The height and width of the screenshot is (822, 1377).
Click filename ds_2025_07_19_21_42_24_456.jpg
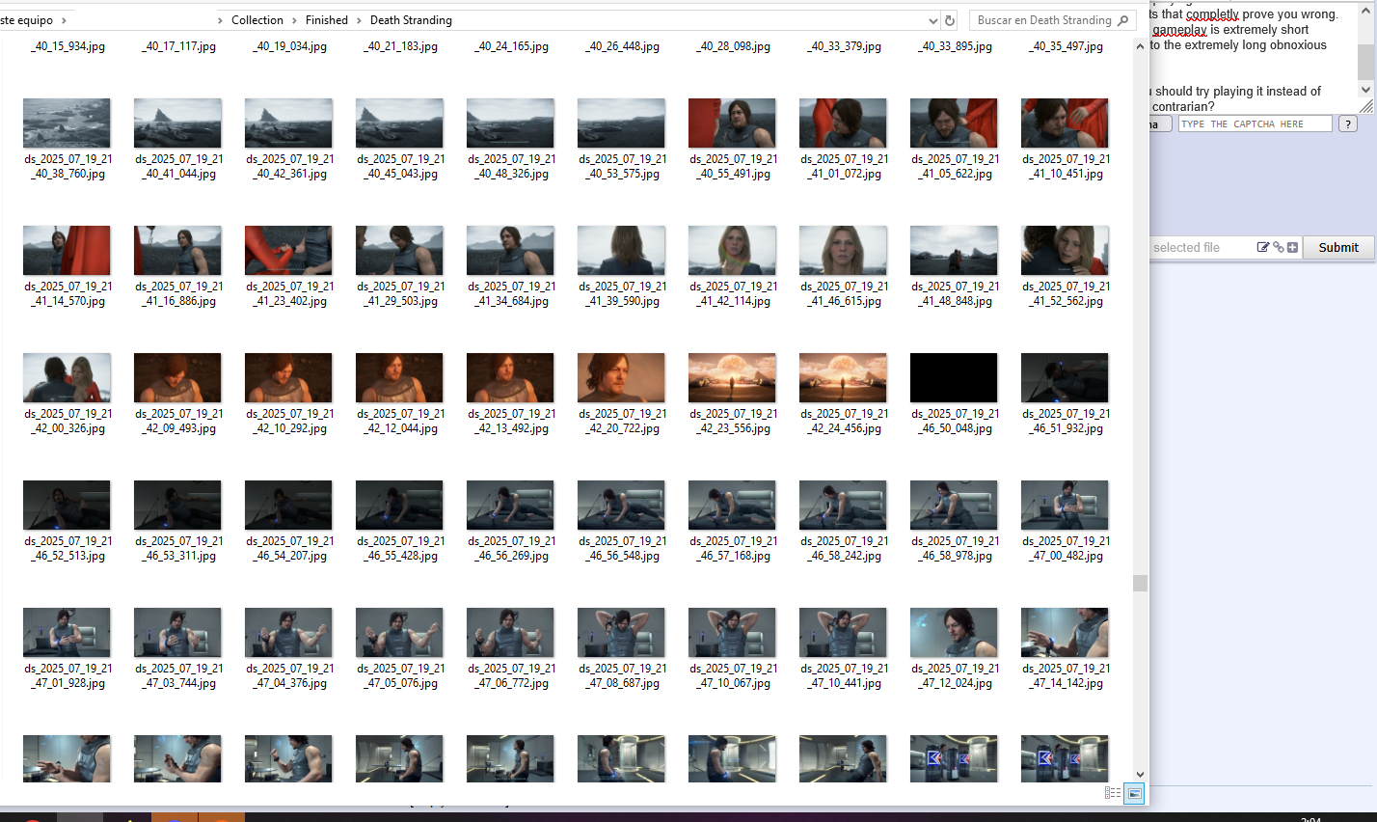843,422
